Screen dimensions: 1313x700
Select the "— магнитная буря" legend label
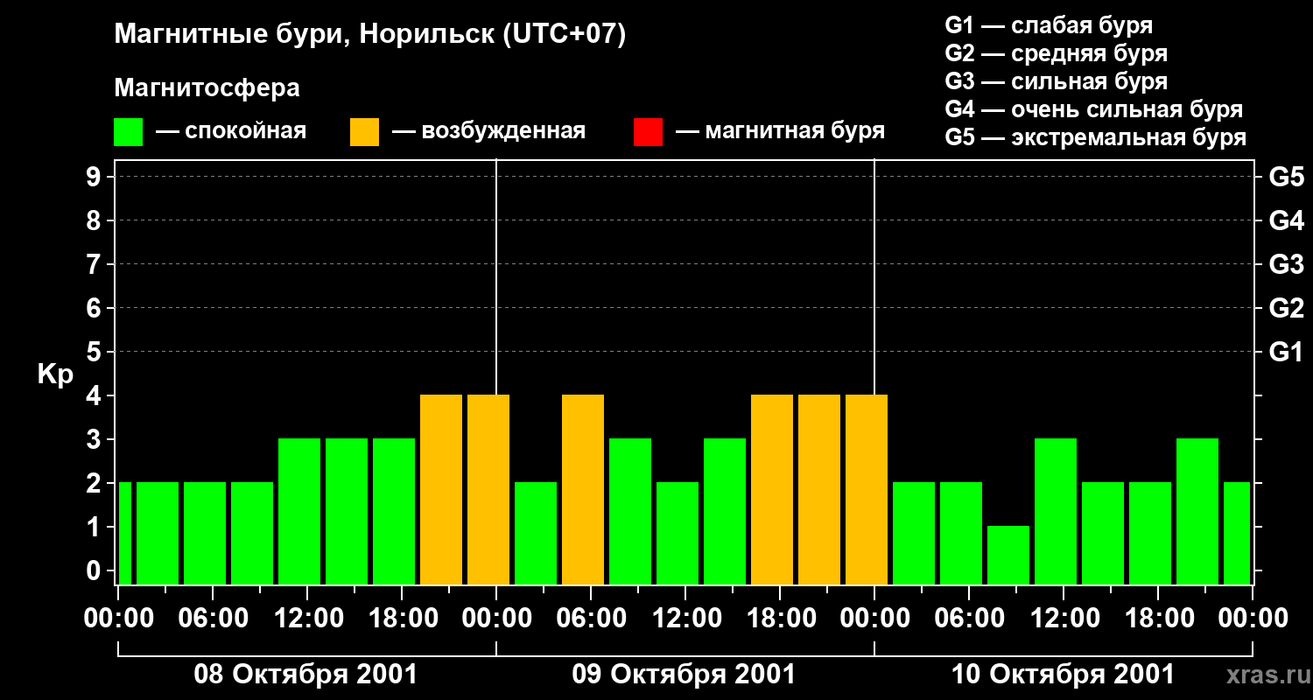(x=780, y=131)
